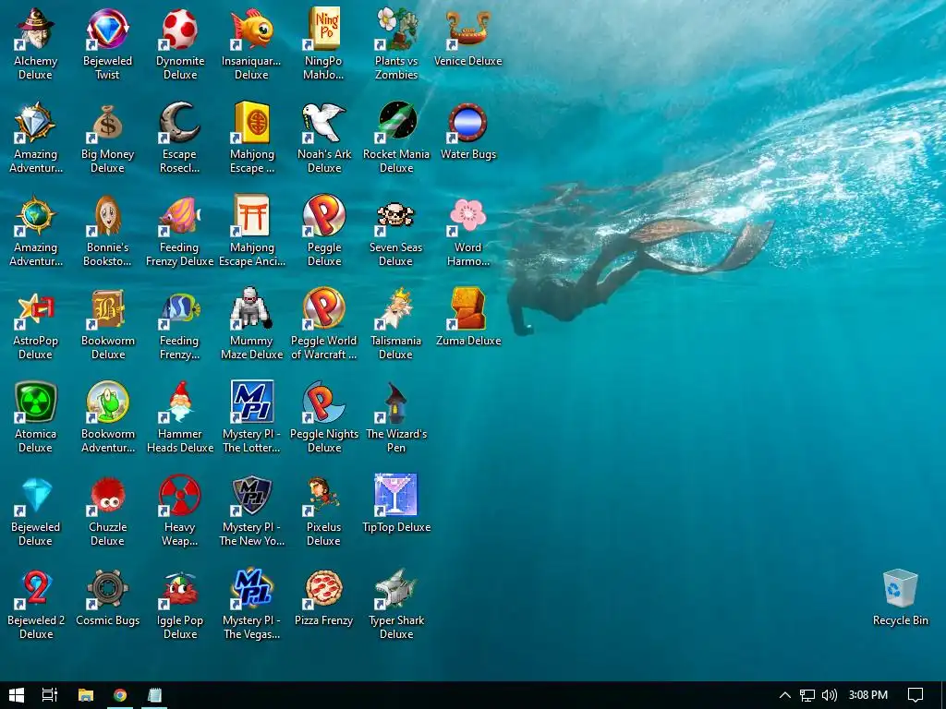Launch File Explorer from taskbar

pos(86,695)
